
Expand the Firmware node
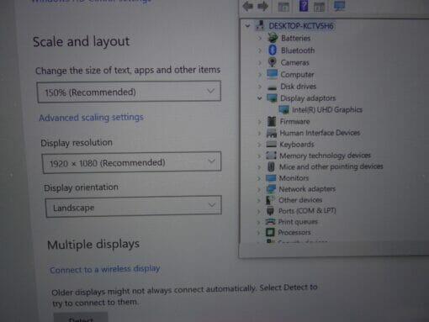pyautogui.click(x=259, y=121)
